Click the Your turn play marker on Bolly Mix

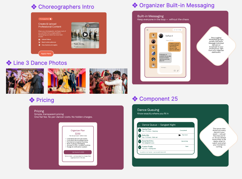(179, 135)
